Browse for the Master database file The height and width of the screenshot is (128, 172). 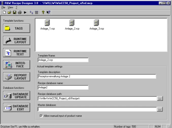(160, 109)
